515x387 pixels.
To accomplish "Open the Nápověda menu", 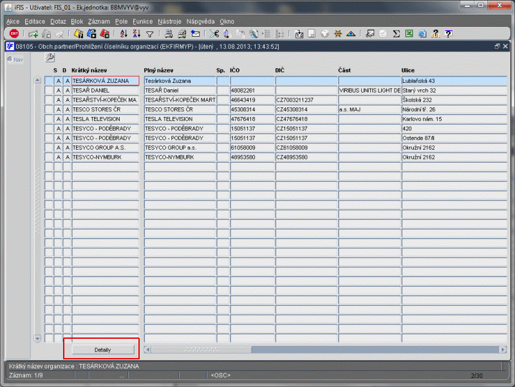I will [200, 22].
